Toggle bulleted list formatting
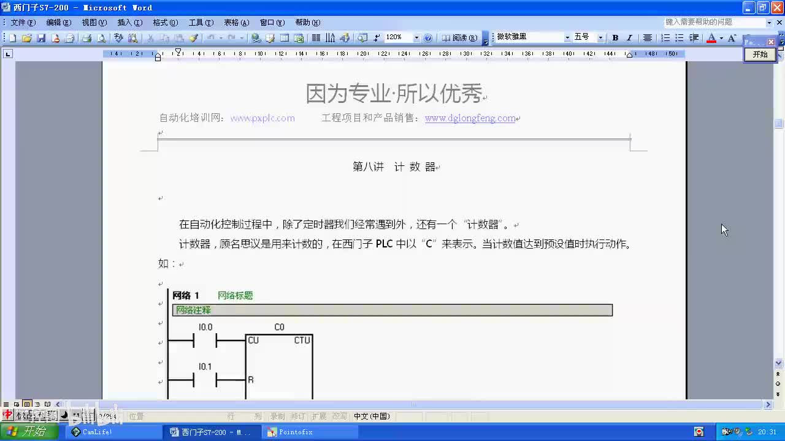 tap(680, 38)
